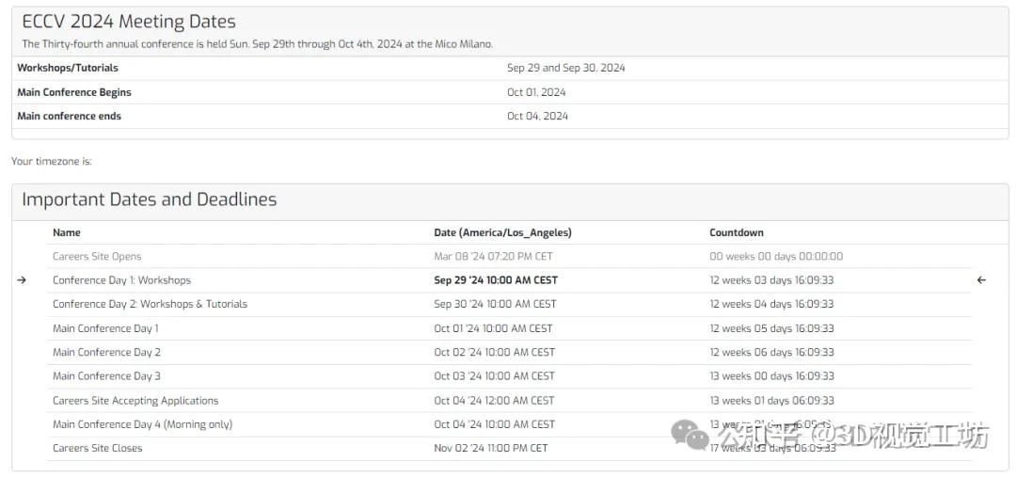Click the left-pointing arrow at the row end
This screenshot has height=477, width=1016.
point(981,280)
